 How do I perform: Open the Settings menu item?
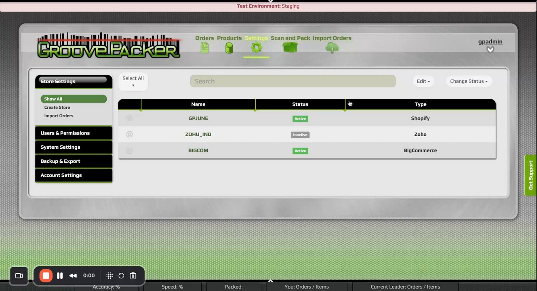coord(256,38)
